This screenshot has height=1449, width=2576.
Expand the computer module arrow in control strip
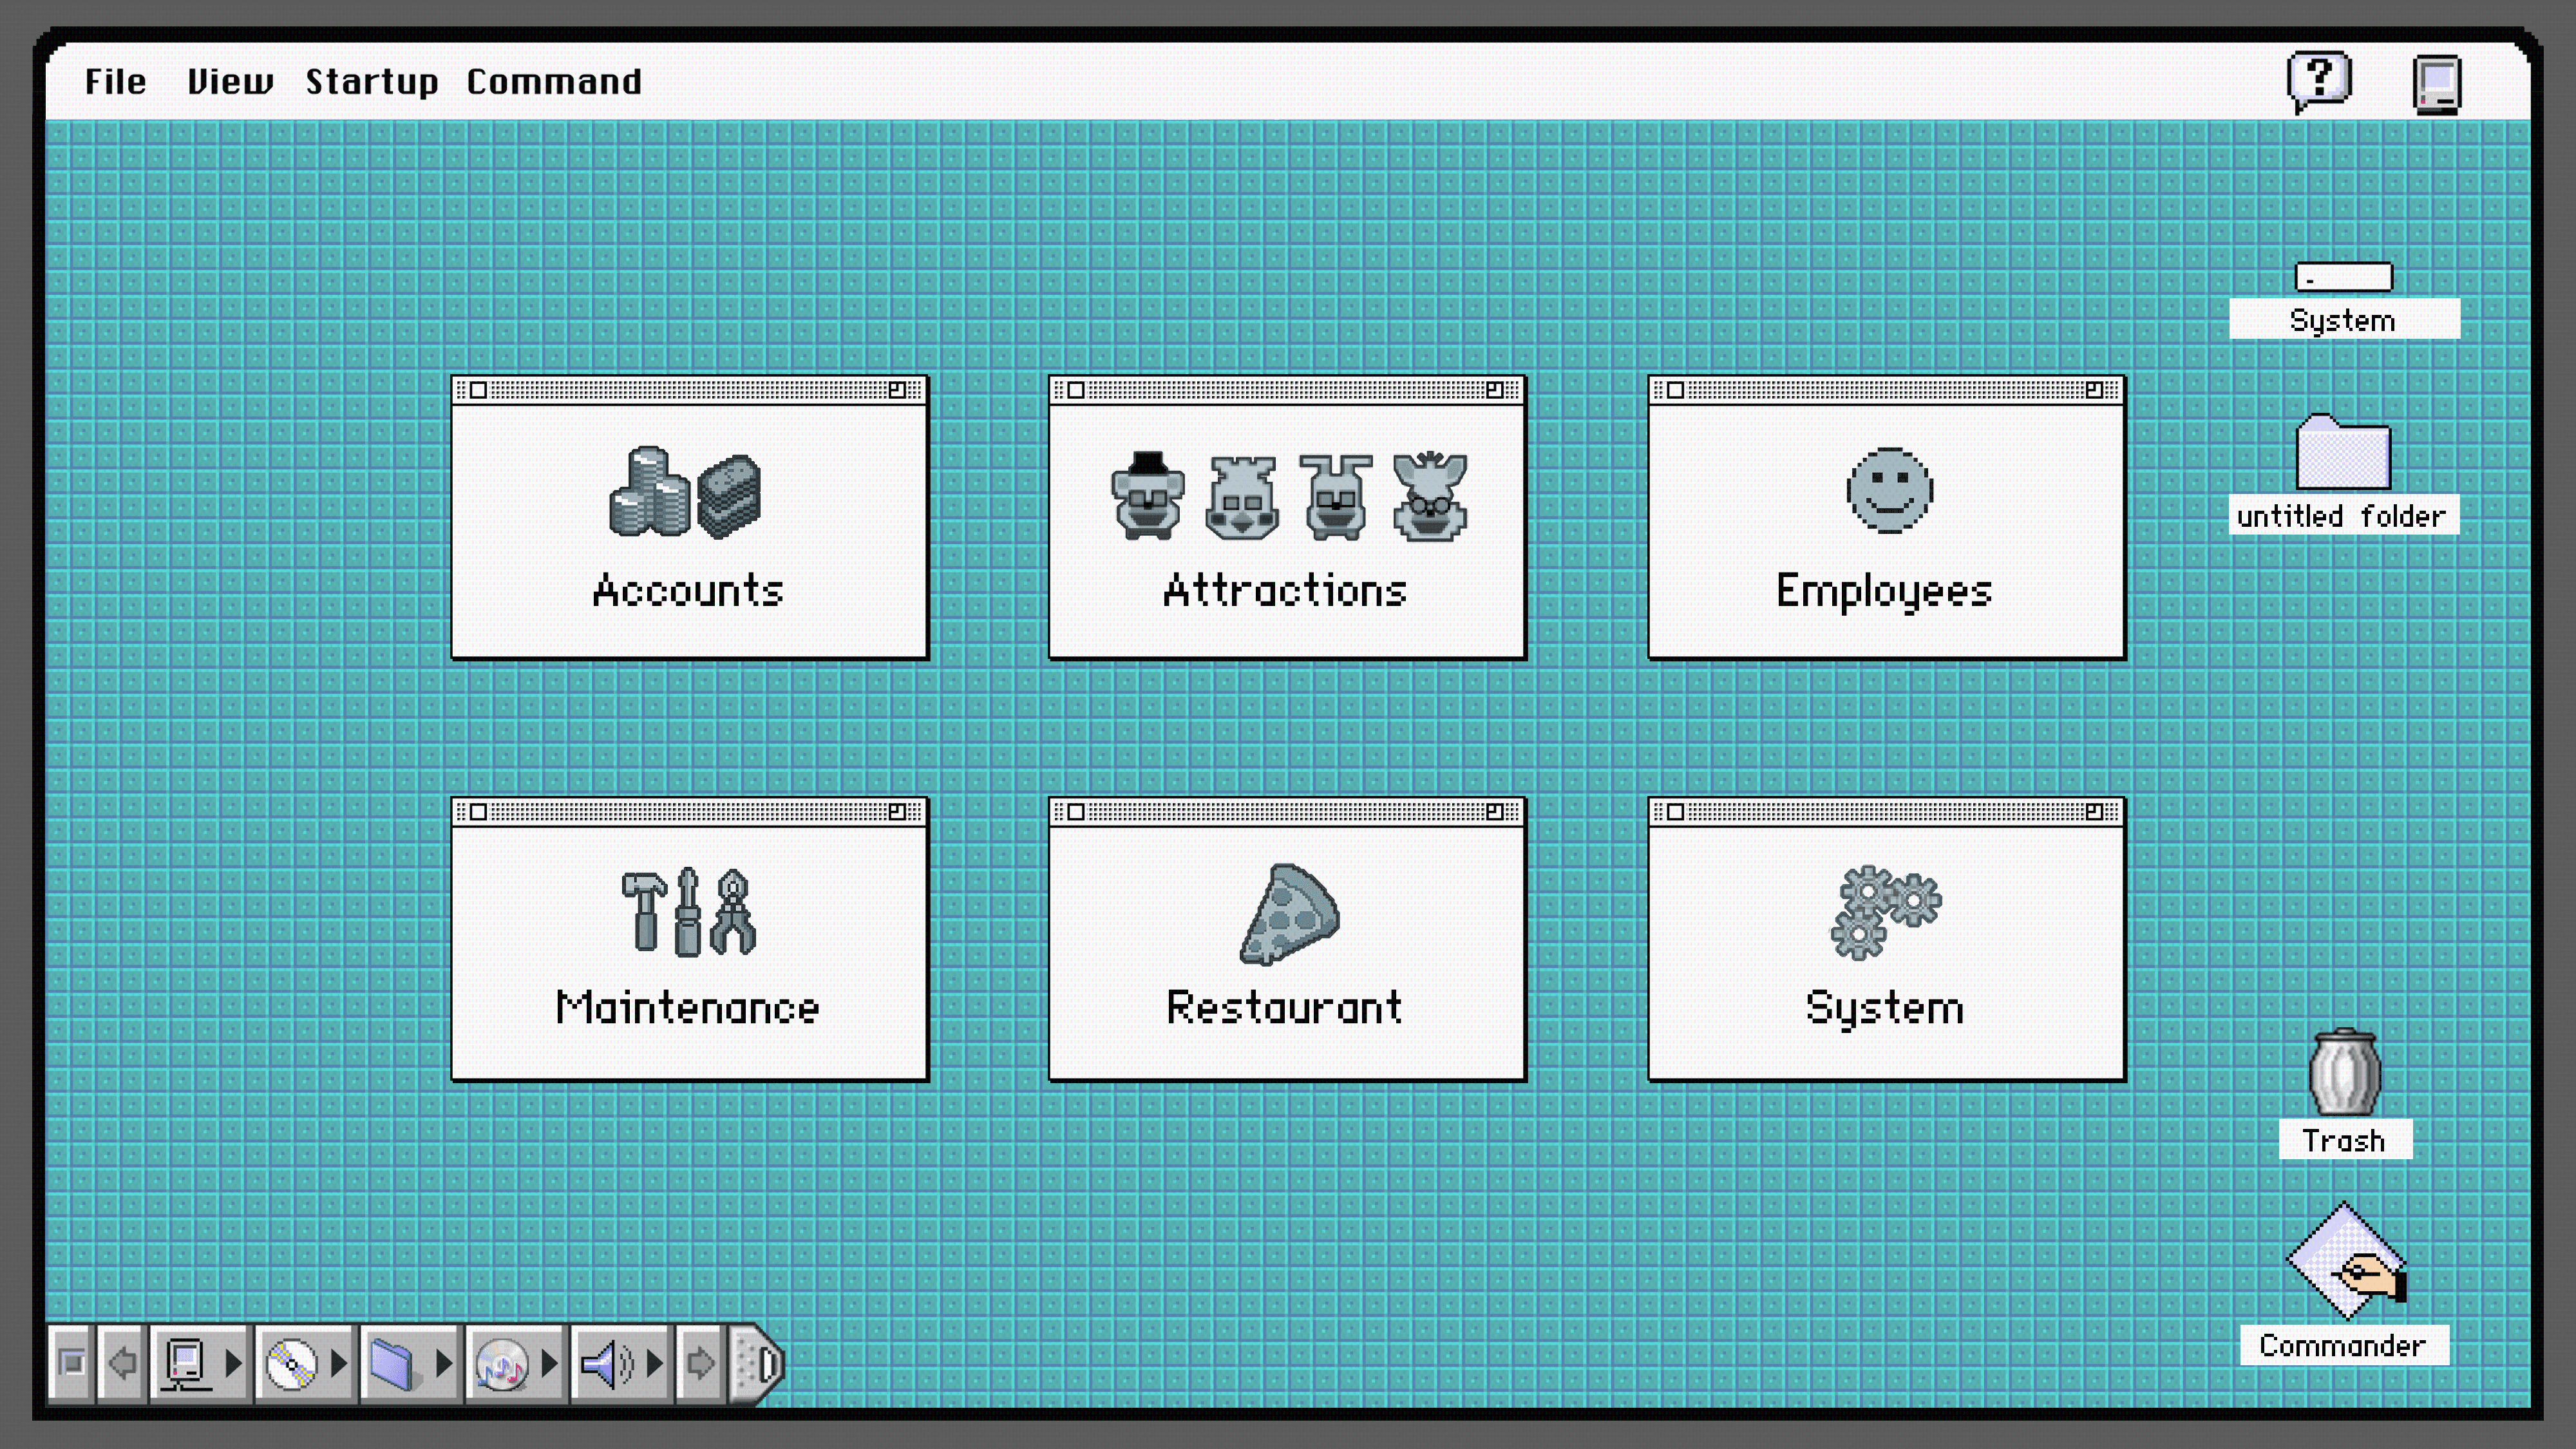coord(233,1363)
